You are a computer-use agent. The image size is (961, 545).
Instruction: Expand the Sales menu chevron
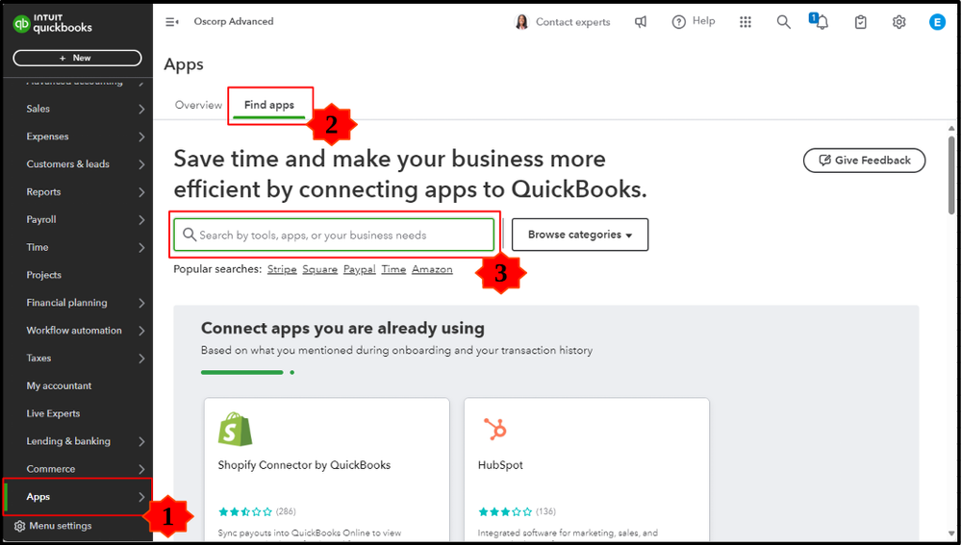pos(141,109)
